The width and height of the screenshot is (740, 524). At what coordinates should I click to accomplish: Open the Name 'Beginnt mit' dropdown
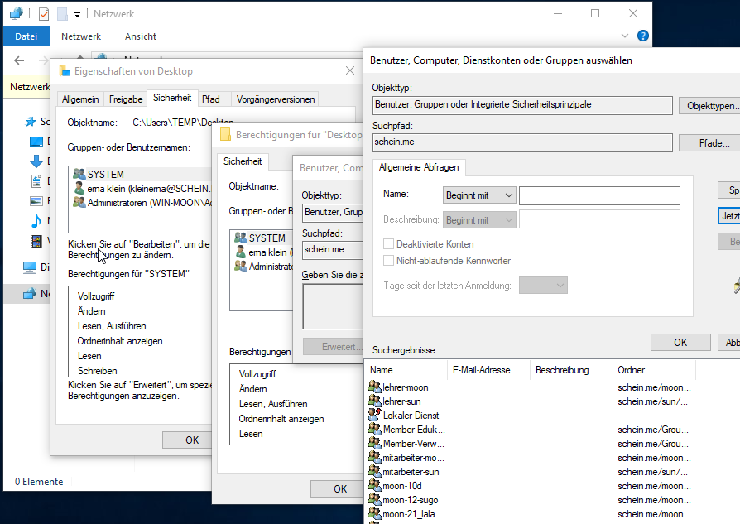(480, 195)
